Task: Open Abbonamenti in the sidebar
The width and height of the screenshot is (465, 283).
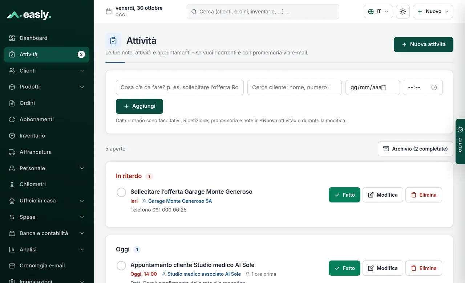Action: click(x=47, y=119)
